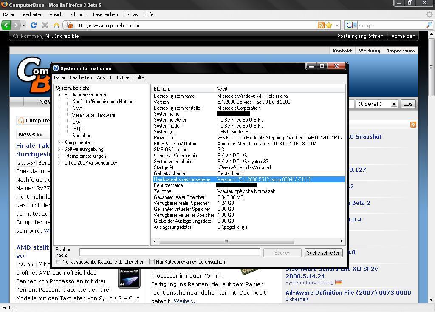The width and height of the screenshot is (435, 312).
Task: Click the RSS feed icon in address bar
Action: click(x=321, y=25)
